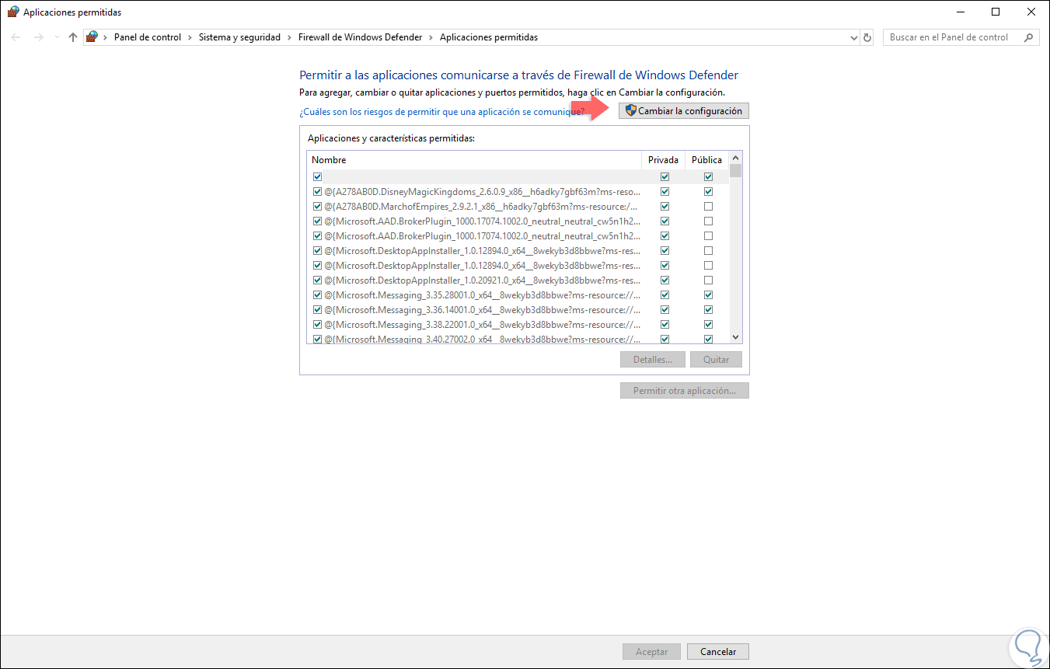The height and width of the screenshot is (669, 1050).
Task: Click the application list scrollbar down arrow
Action: pos(736,337)
